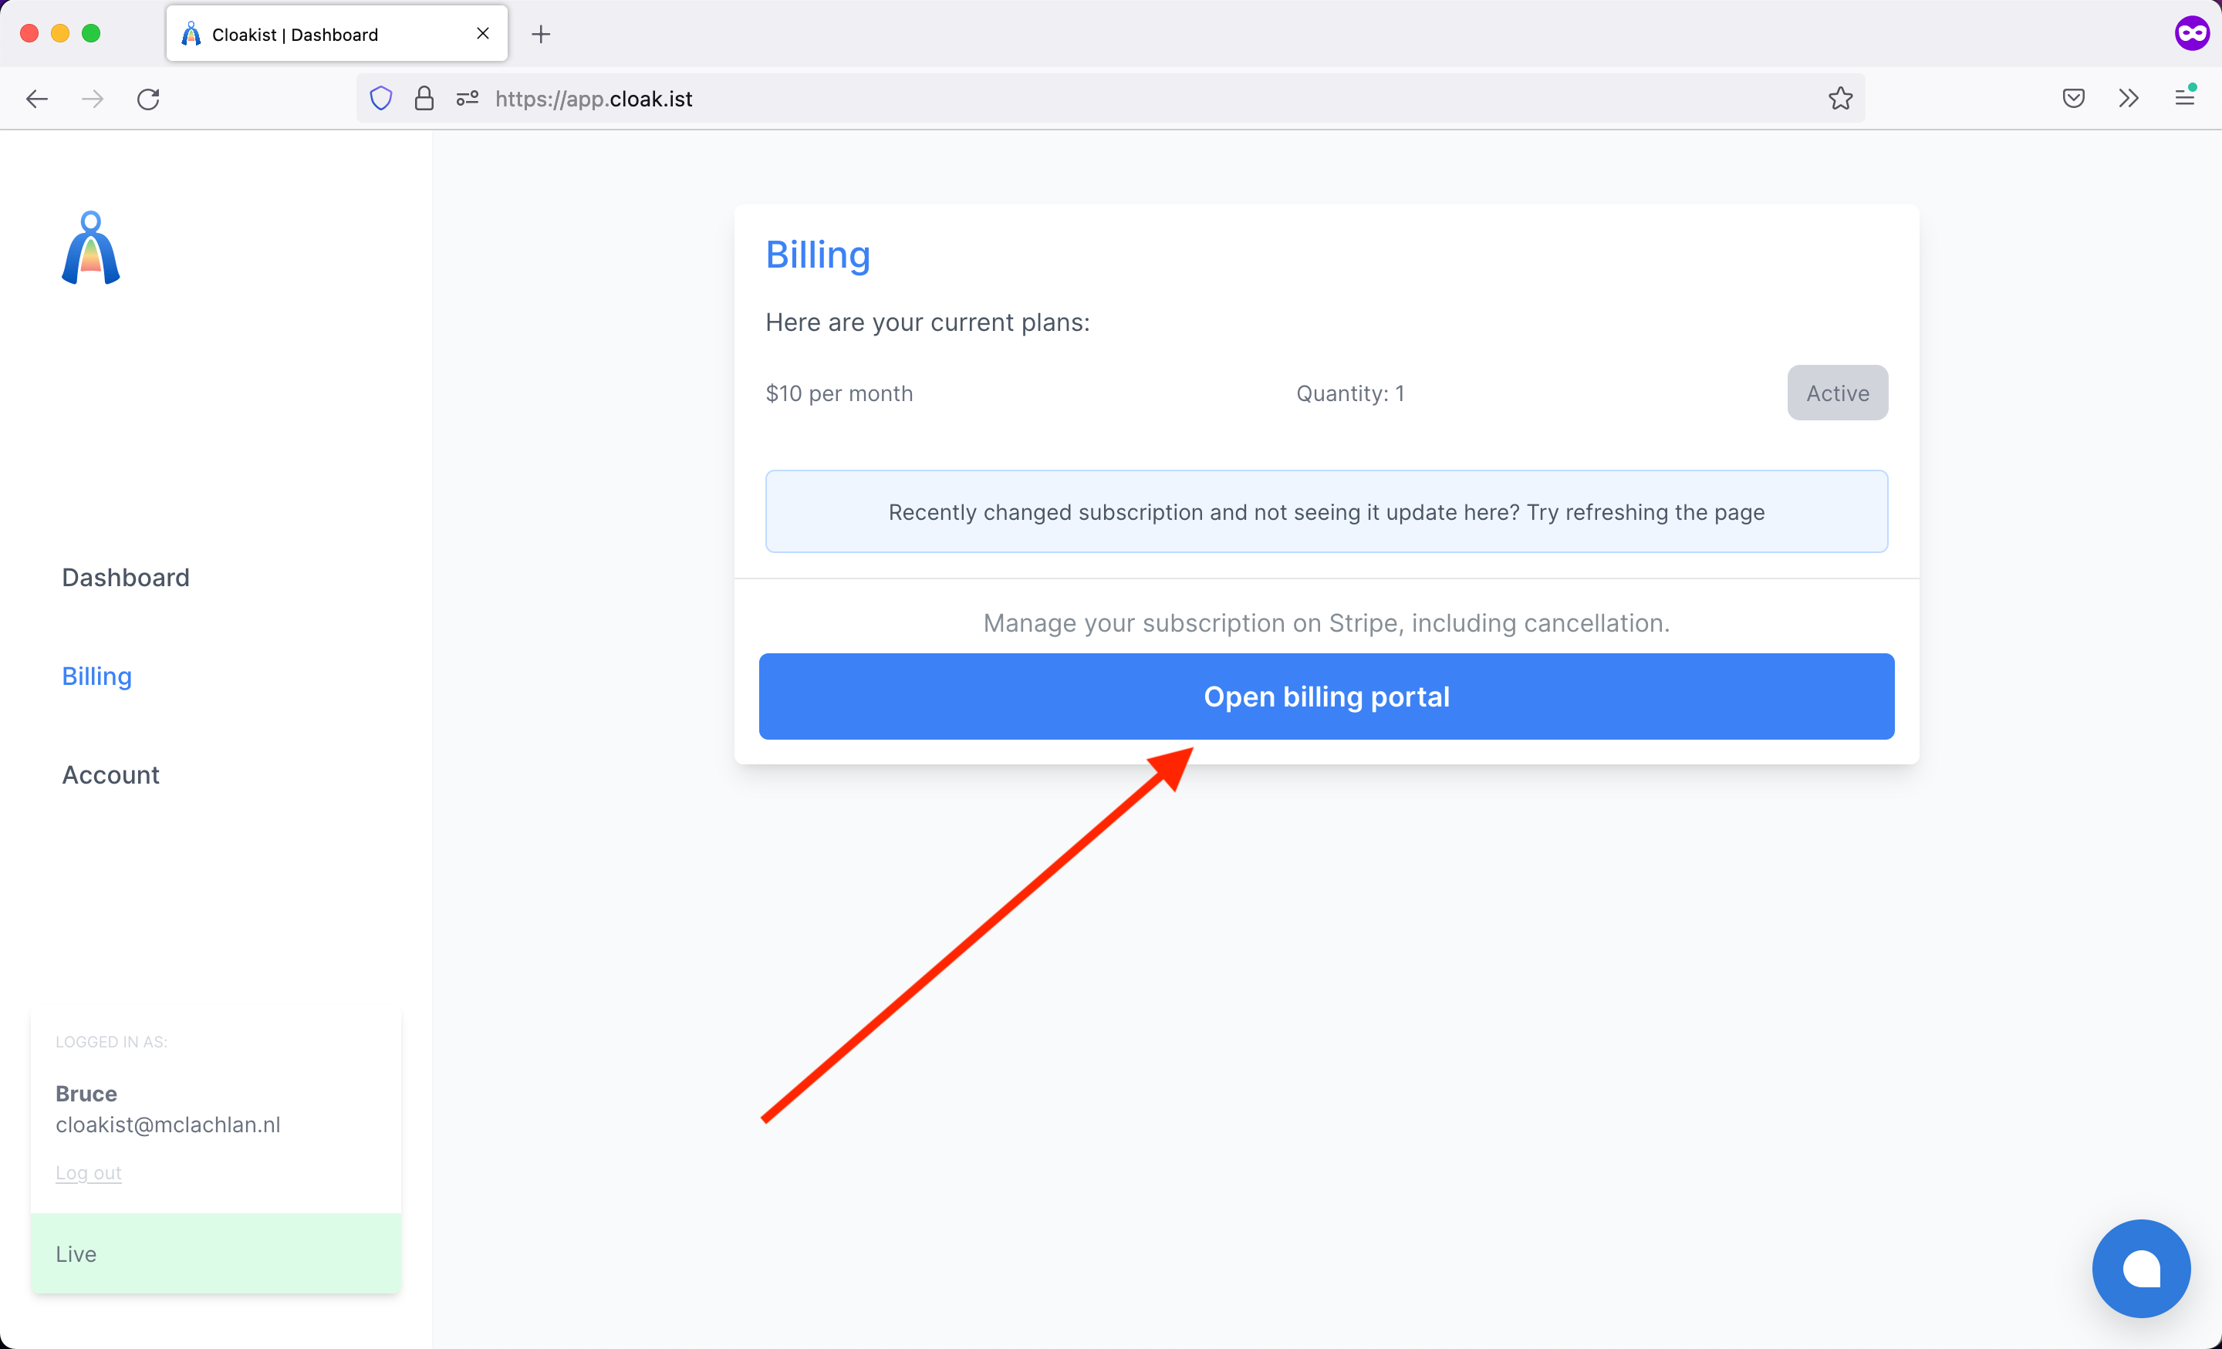This screenshot has width=2222, height=1349.
Task: Open site information padlock icon
Action: (x=424, y=98)
